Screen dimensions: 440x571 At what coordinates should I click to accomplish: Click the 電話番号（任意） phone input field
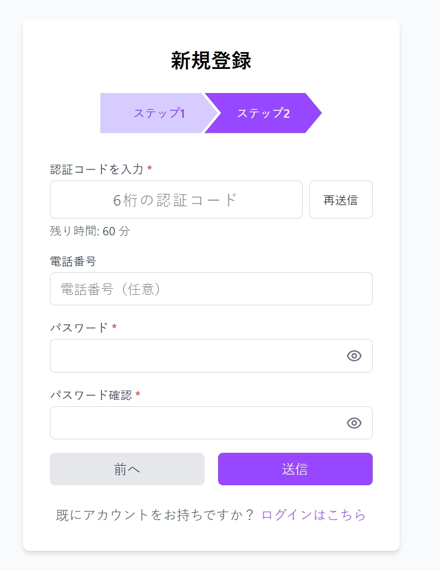[211, 289]
